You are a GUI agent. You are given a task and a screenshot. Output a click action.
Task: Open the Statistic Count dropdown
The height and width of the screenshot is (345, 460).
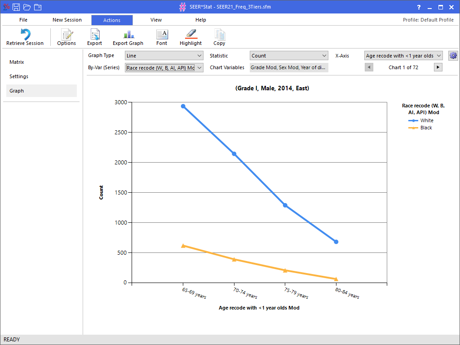click(289, 56)
